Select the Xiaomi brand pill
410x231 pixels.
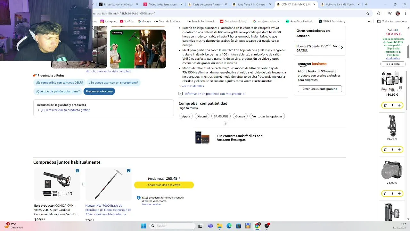tap(202, 116)
